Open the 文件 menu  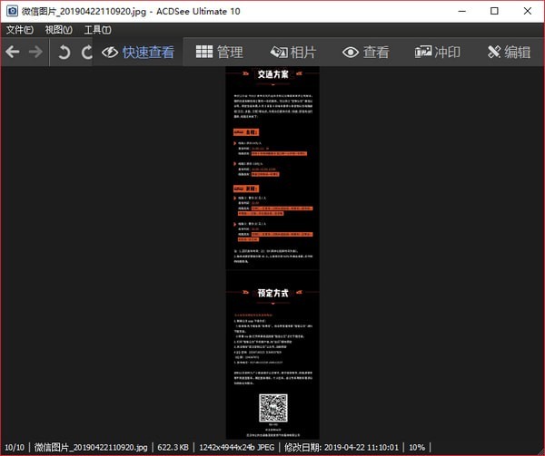tap(20, 30)
